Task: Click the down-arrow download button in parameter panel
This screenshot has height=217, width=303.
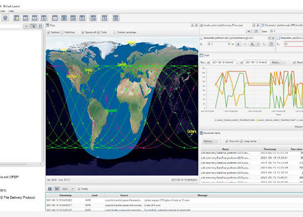Action: (238, 44)
